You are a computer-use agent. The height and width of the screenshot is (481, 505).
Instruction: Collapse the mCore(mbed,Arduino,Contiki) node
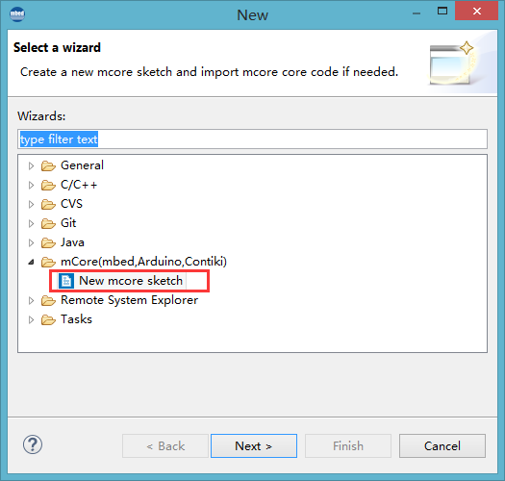pos(31,262)
